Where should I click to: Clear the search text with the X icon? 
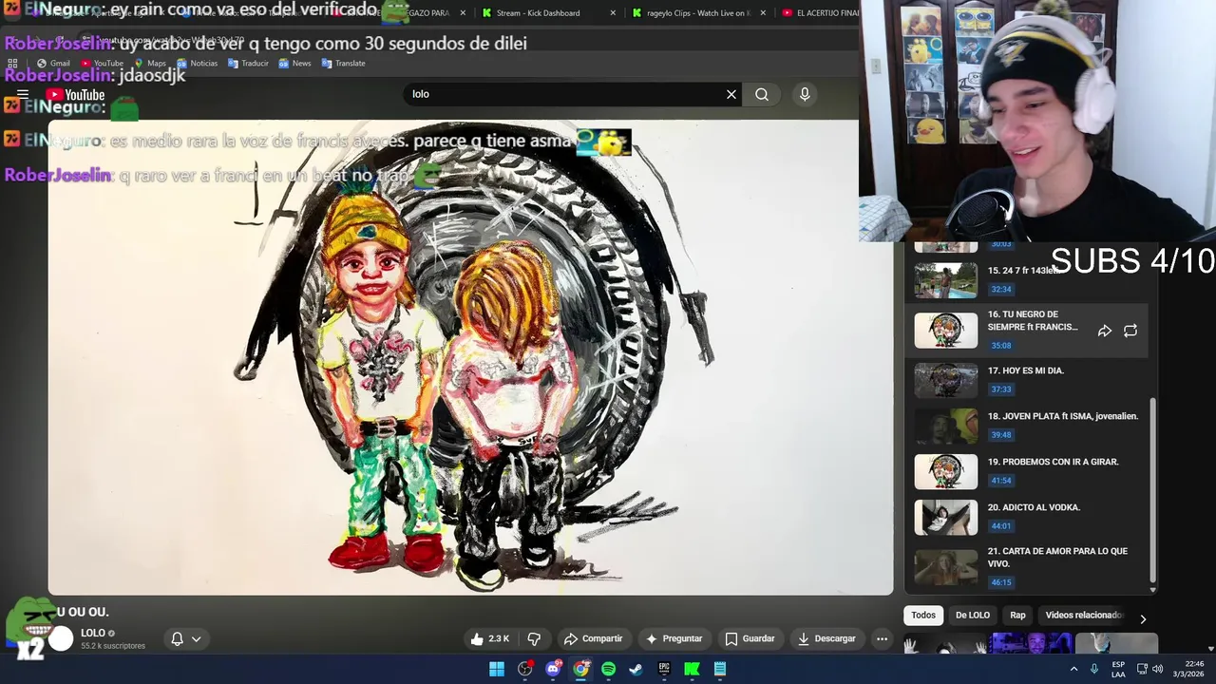click(731, 94)
